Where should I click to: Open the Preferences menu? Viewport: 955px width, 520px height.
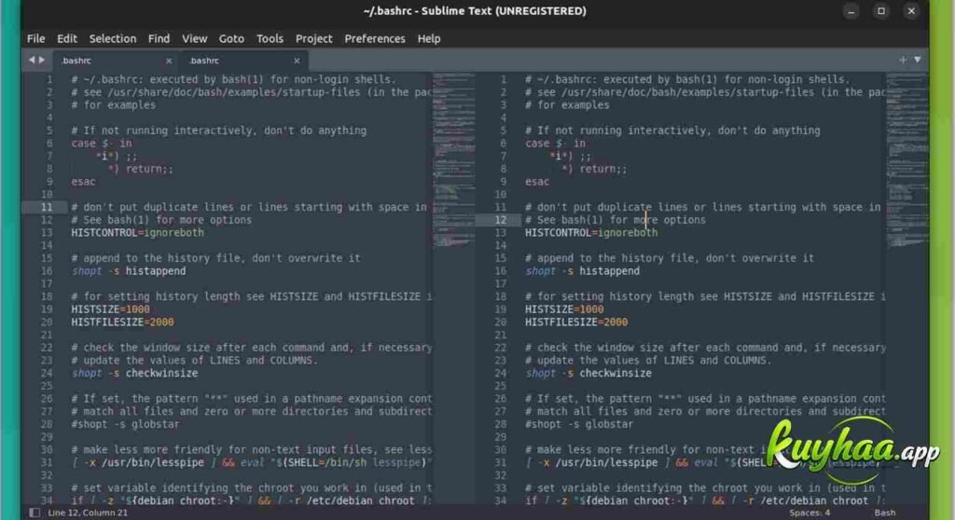(x=375, y=38)
